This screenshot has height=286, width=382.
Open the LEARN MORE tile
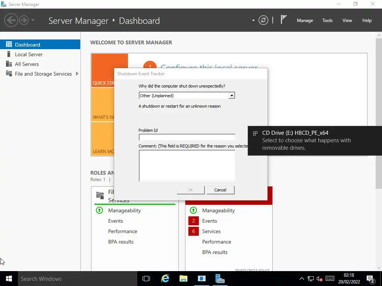[103, 139]
